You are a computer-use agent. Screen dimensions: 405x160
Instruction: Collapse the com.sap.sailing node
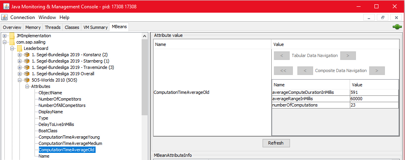coord(4,42)
